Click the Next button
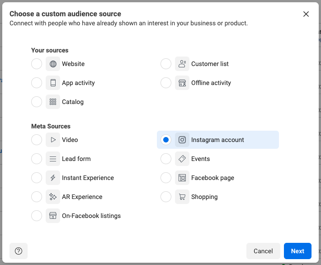The height and width of the screenshot is (265, 321). click(297, 251)
